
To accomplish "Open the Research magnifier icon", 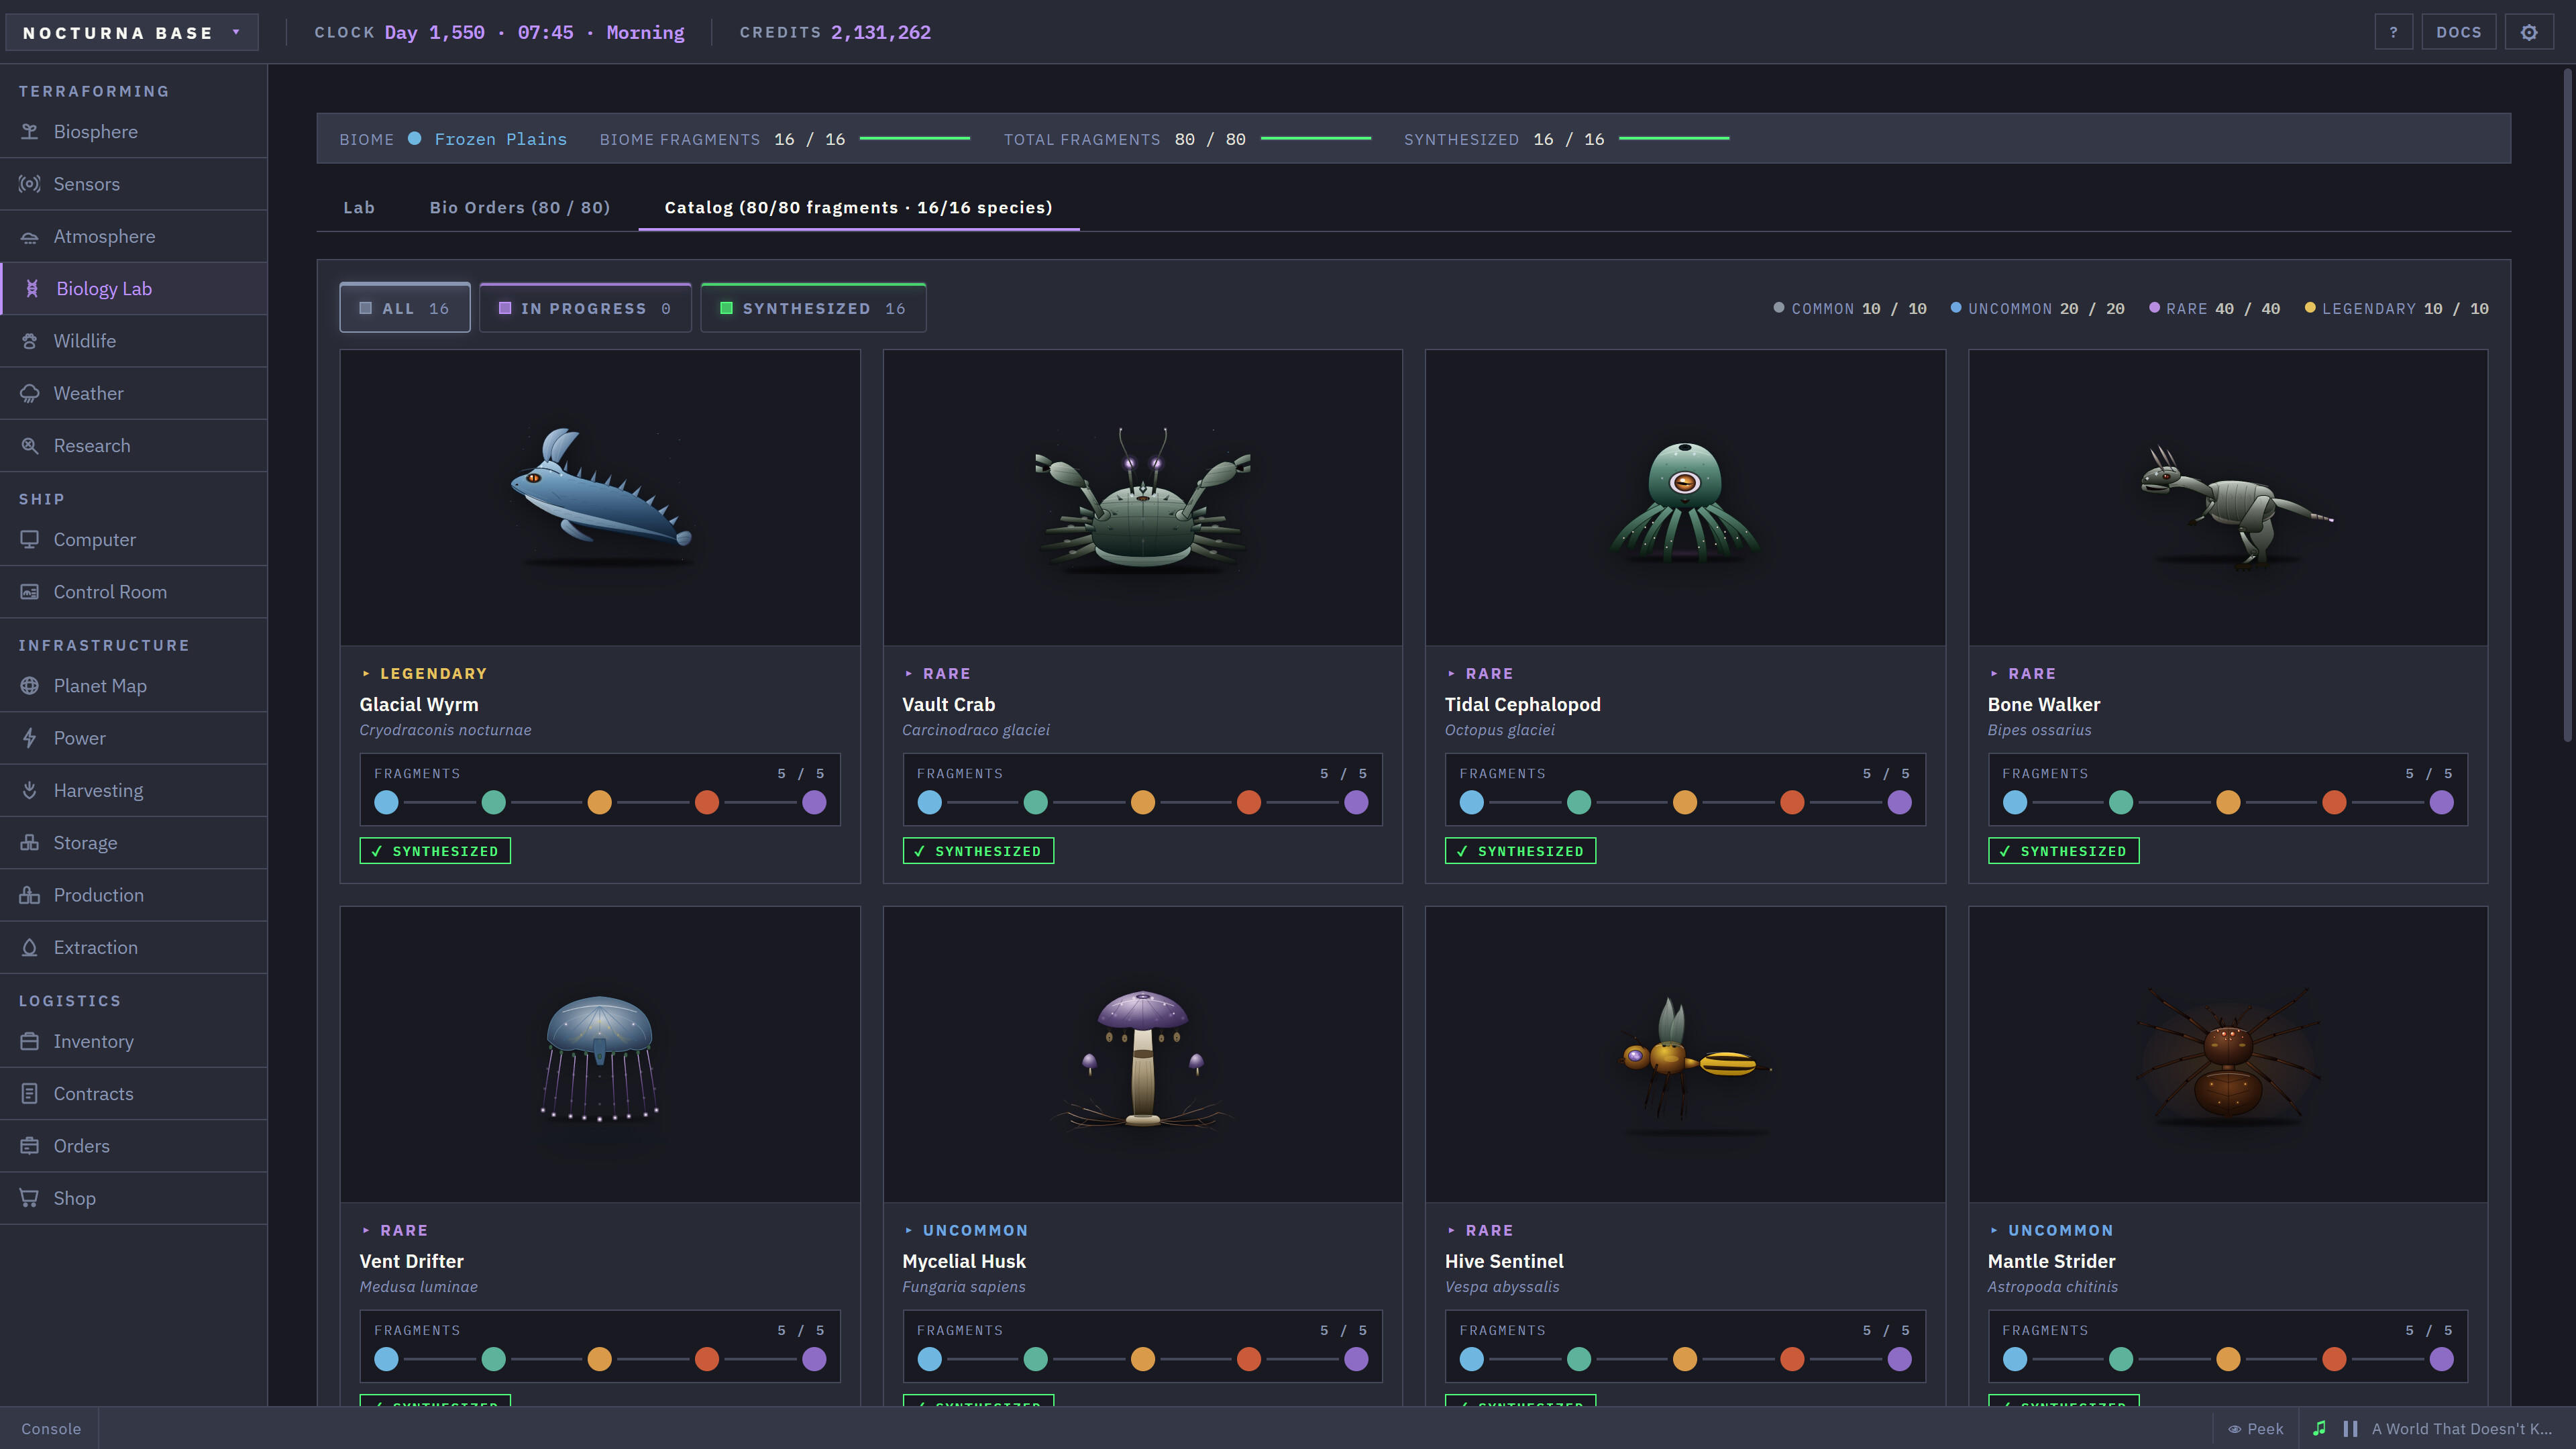I will [x=30, y=446].
